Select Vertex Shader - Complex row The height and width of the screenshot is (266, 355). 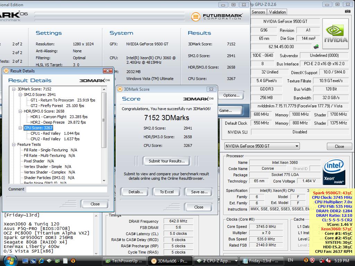pos(49,172)
